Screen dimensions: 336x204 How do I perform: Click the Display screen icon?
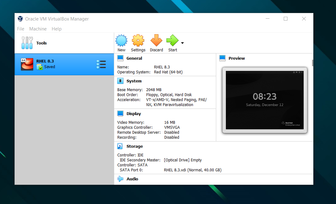click(120, 114)
